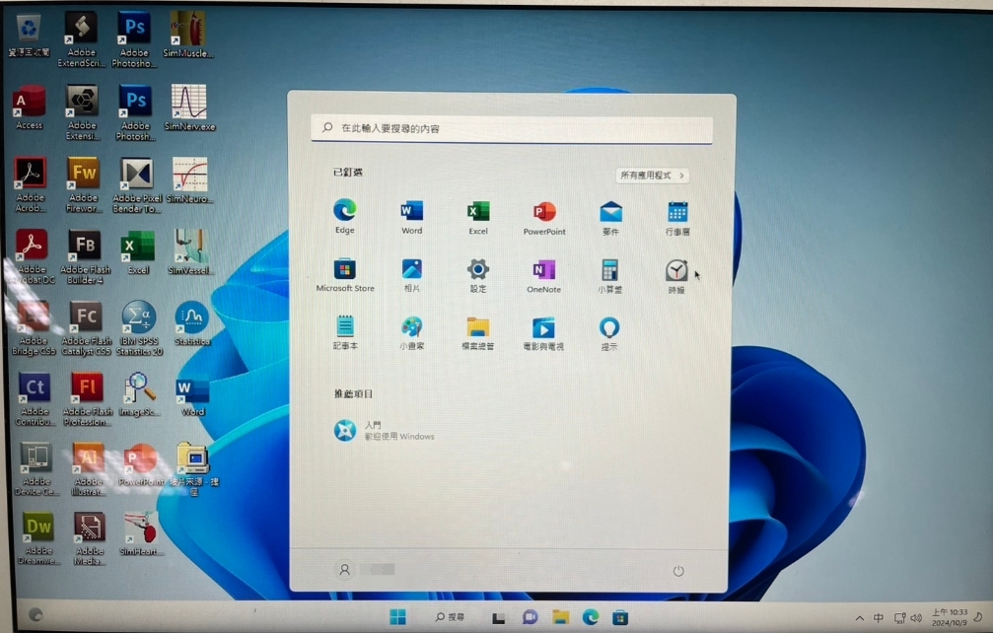The image size is (993, 633).
Task: Select the IBM SPSS Statistics 20 shortcut
Action: pyautogui.click(x=139, y=328)
